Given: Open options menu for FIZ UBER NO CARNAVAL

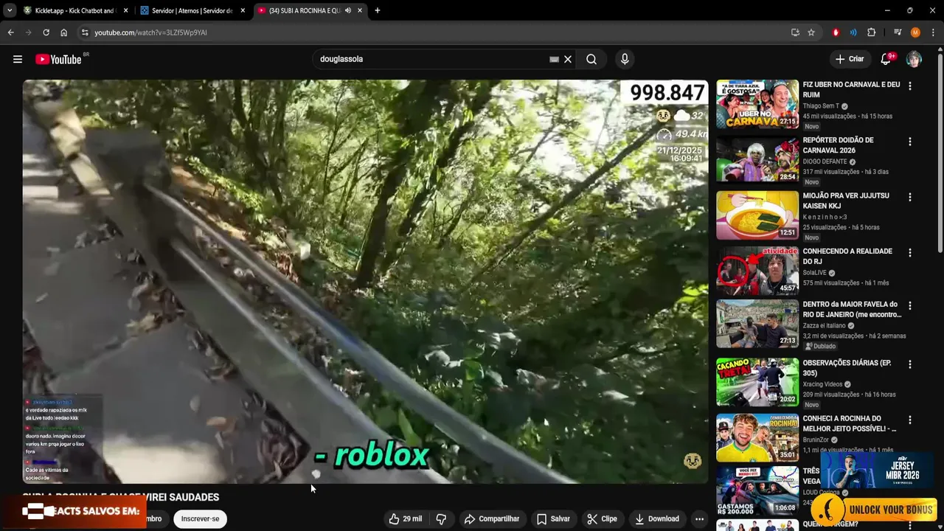Looking at the screenshot, I should (x=909, y=86).
